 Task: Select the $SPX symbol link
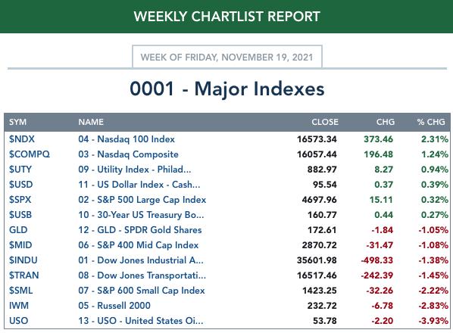click(20, 199)
